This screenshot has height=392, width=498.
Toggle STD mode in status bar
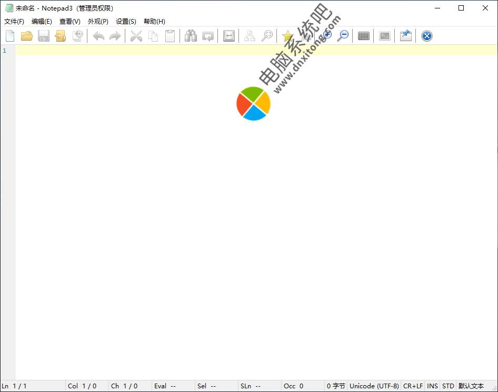click(x=448, y=386)
